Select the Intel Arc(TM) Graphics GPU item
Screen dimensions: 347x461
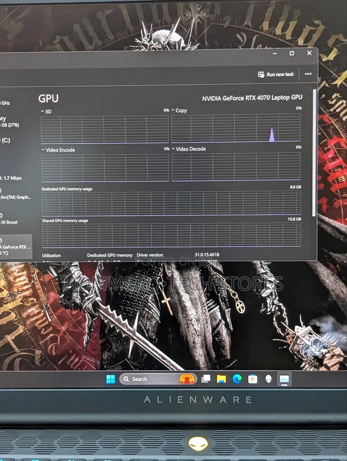pos(16,194)
